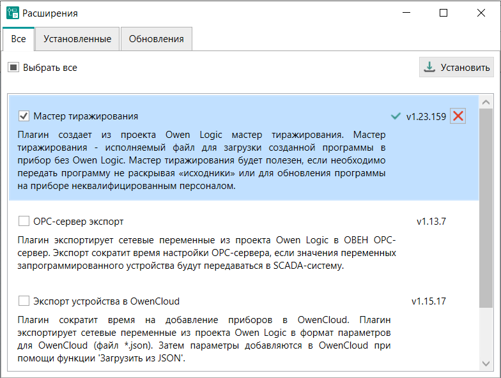Check the Экспорт устройства в OwenCloud box
The height and width of the screenshot is (378, 501).
tap(24, 301)
